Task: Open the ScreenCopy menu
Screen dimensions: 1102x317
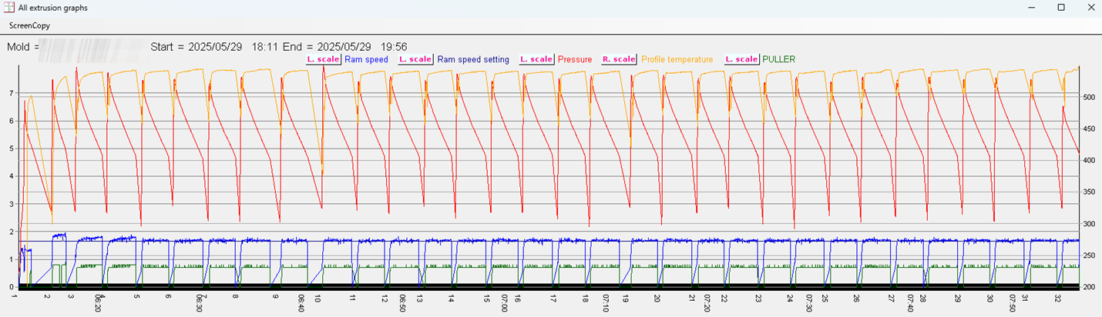Action: pos(30,25)
